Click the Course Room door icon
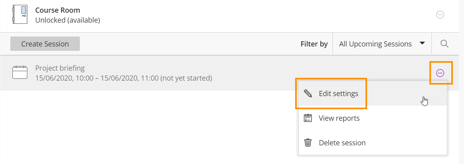Screen dimensions: 464x164 (x=19, y=15)
